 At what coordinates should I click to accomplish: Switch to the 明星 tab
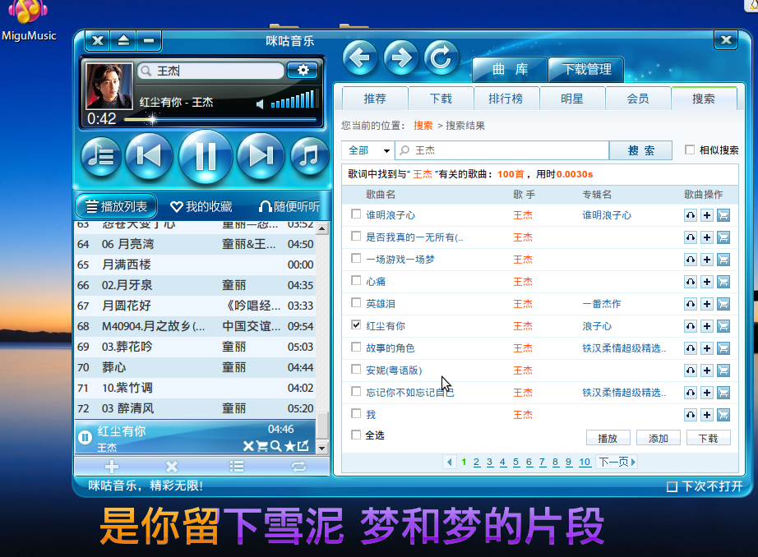(x=572, y=99)
